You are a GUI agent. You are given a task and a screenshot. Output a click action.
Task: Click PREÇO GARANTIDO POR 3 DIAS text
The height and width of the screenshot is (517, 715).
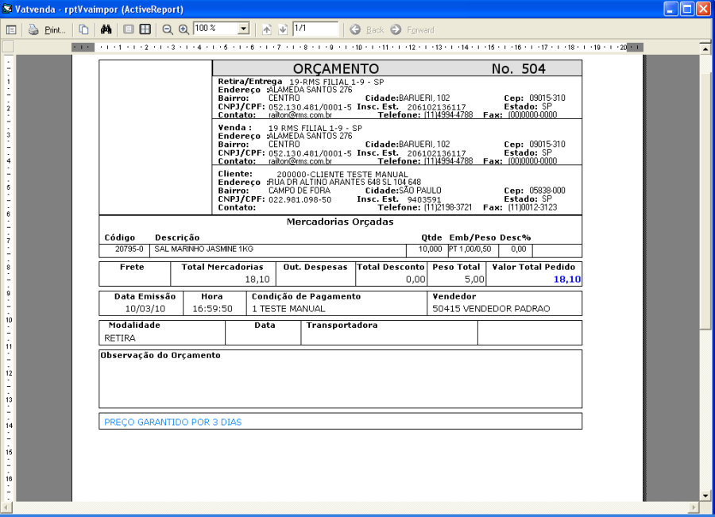(173, 422)
